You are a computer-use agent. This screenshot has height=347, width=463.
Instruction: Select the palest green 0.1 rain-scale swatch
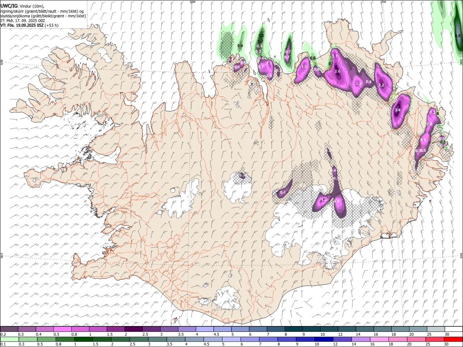click(9, 339)
